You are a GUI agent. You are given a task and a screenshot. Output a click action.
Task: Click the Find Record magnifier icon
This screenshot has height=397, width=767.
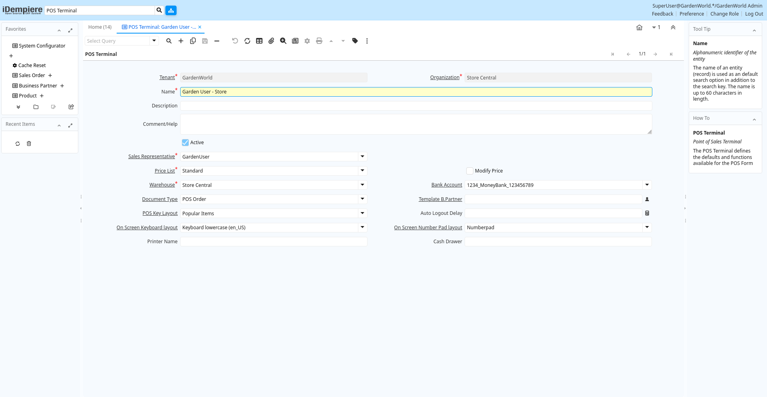[169, 41]
